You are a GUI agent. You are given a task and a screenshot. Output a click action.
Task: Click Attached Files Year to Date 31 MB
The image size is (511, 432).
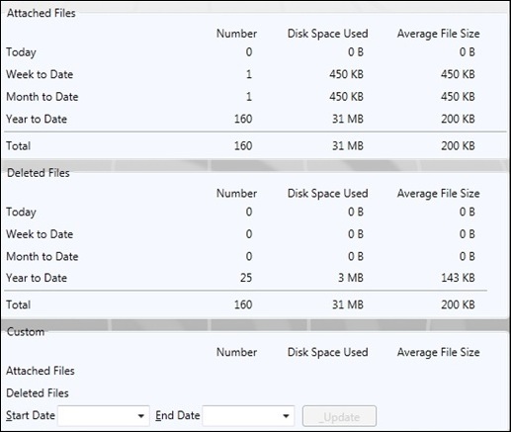tap(348, 119)
